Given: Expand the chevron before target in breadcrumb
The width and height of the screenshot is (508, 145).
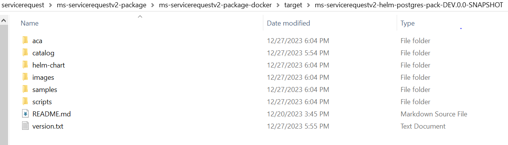Looking at the screenshot, I should [x=278, y=5].
